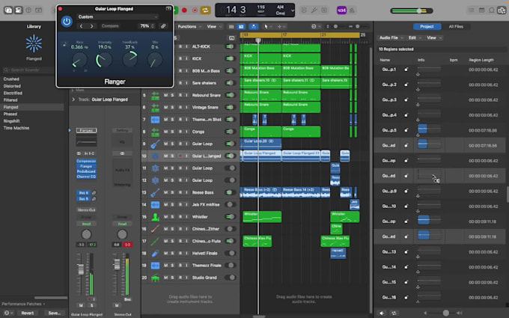Switch to the All Files tab
The height and width of the screenshot is (318, 509).
pyautogui.click(x=456, y=27)
